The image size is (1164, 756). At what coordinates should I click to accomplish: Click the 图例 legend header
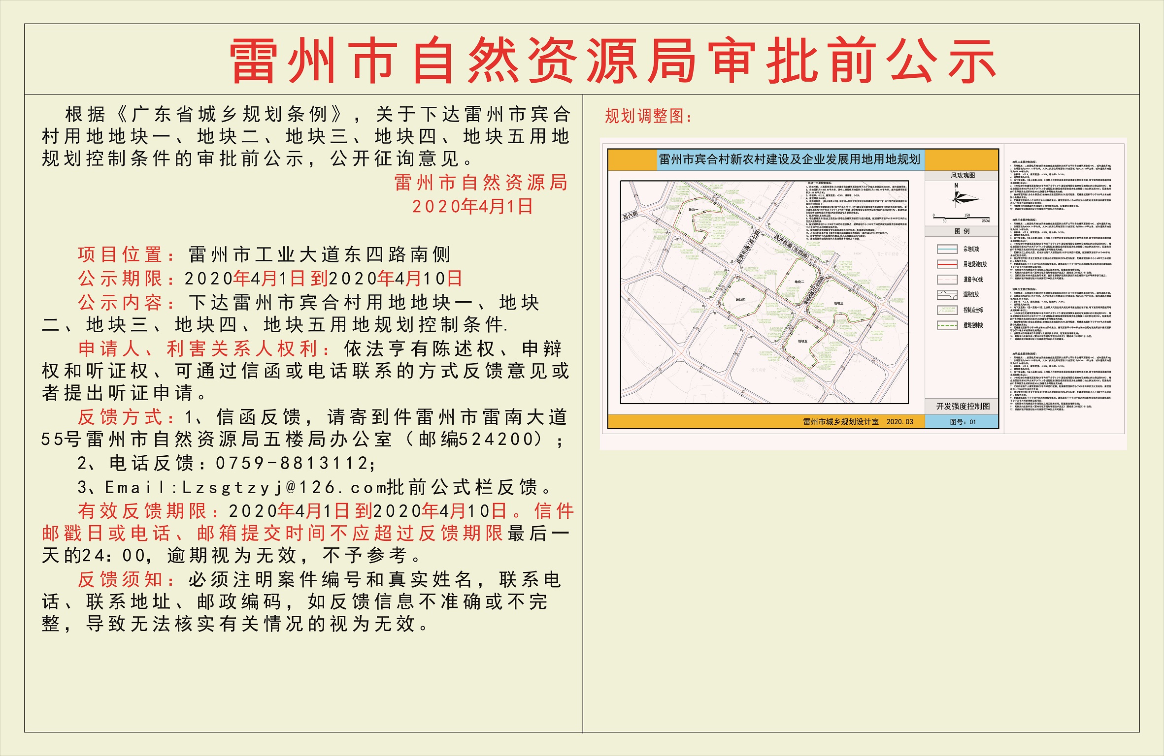click(962, 231)
